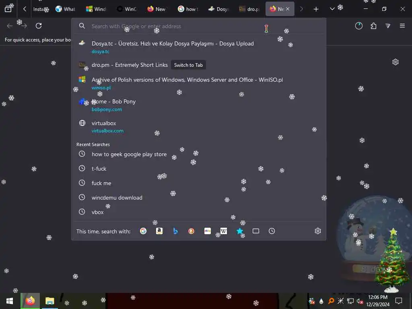Select recent search 'how to geek google play store'
Image resolution: width=412 pixels, height=309 pixels.
199,154
